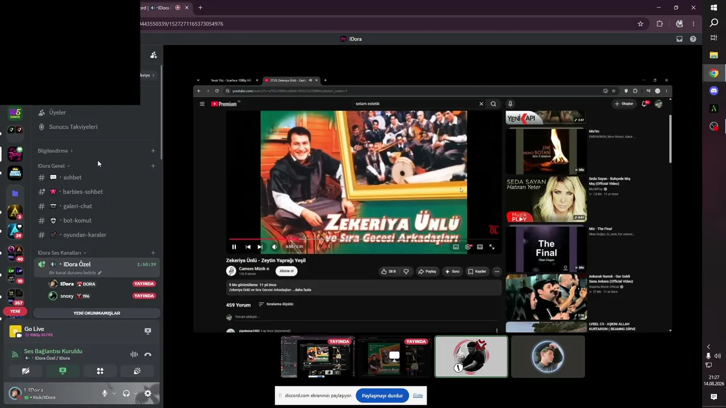Open Windows Start menu
The height and width of the screenshot is (408, 726).
click(714, 8)
